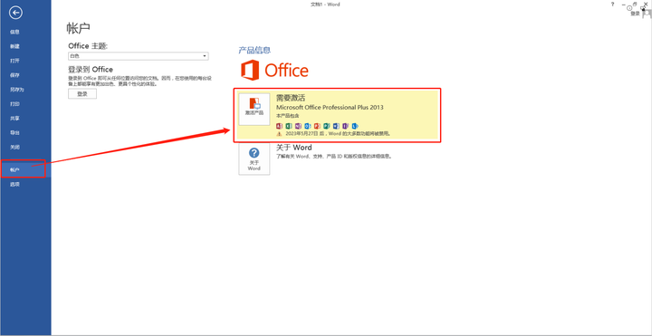652x336 pixels.
Task: Select 导出 (Export) in the sidebar
Action: click(15, 132)
